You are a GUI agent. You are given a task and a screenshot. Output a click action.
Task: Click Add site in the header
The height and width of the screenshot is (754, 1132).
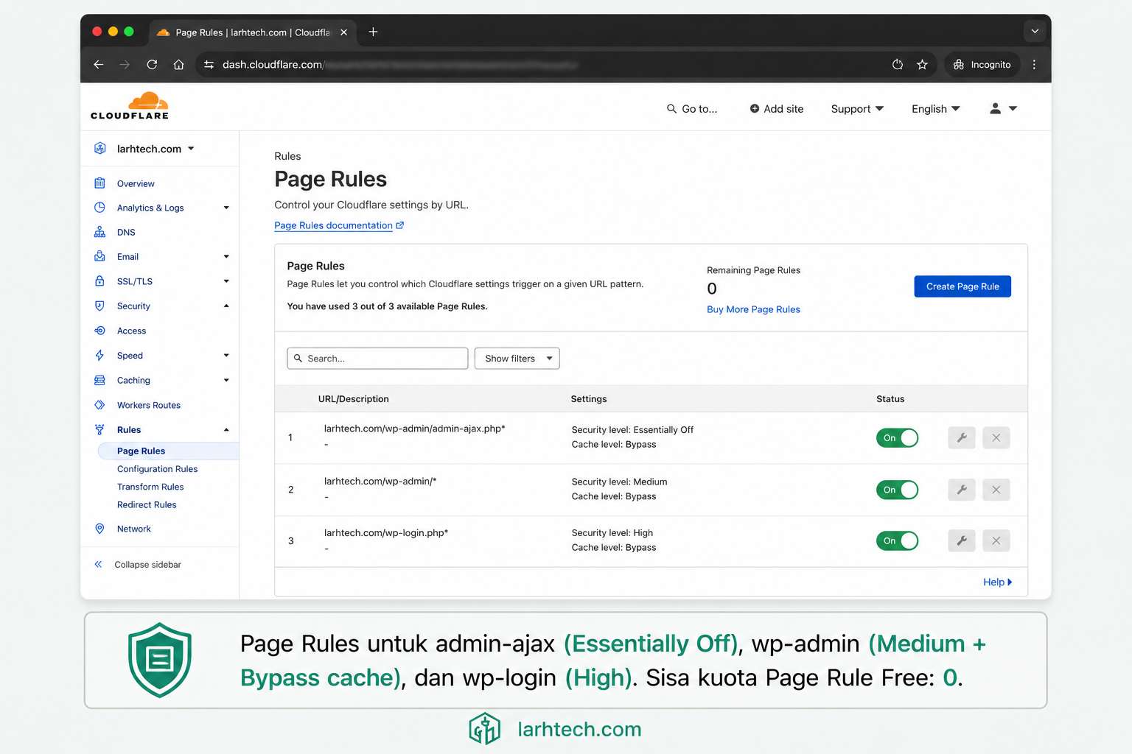777,109
